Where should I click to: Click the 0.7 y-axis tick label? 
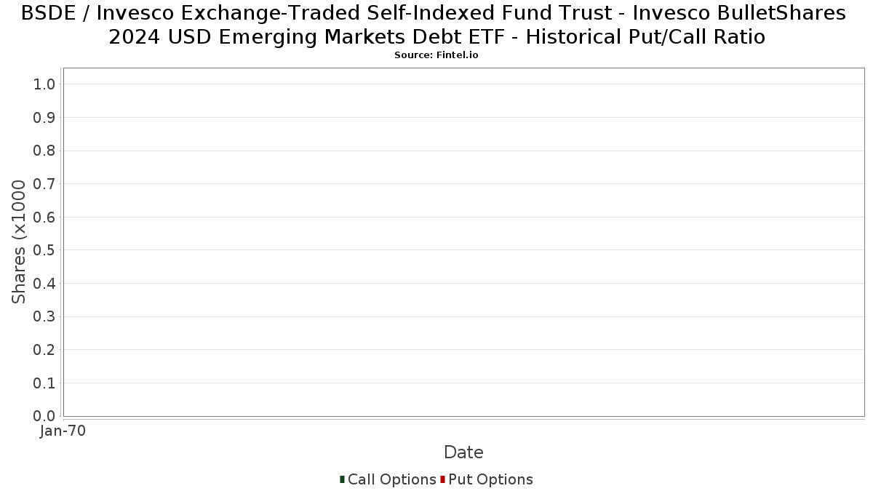coord(44,184)
